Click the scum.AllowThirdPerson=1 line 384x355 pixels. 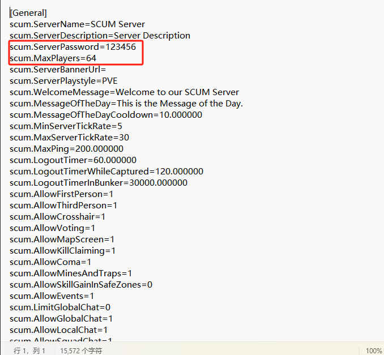[x=63, y=206]
